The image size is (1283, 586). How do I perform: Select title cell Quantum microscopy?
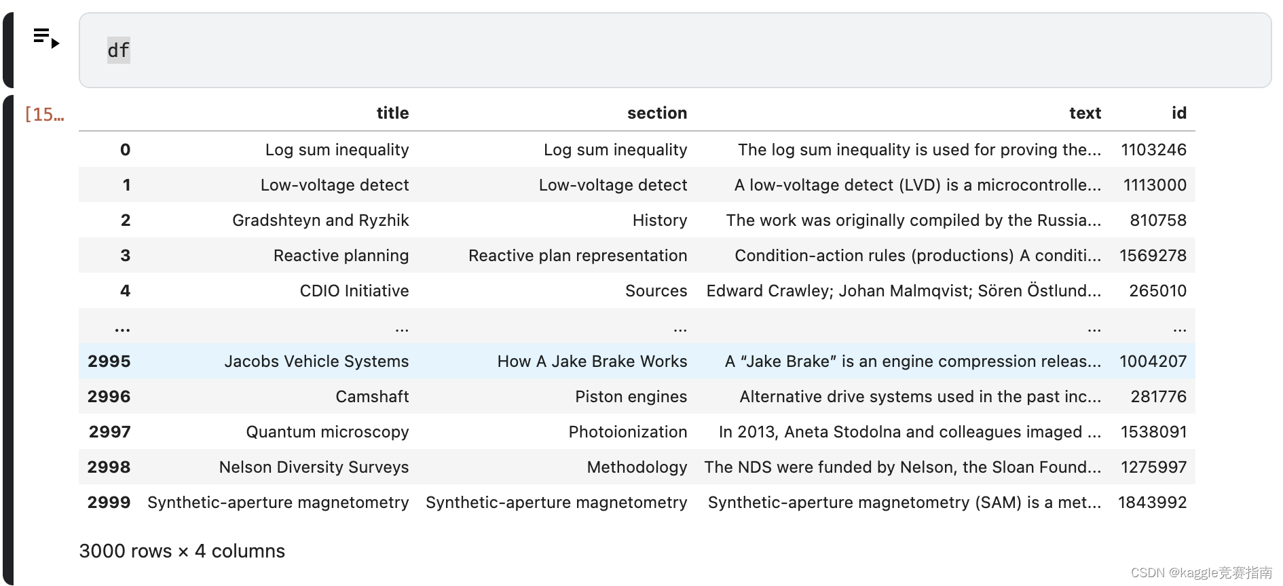[x=327, y=432]
